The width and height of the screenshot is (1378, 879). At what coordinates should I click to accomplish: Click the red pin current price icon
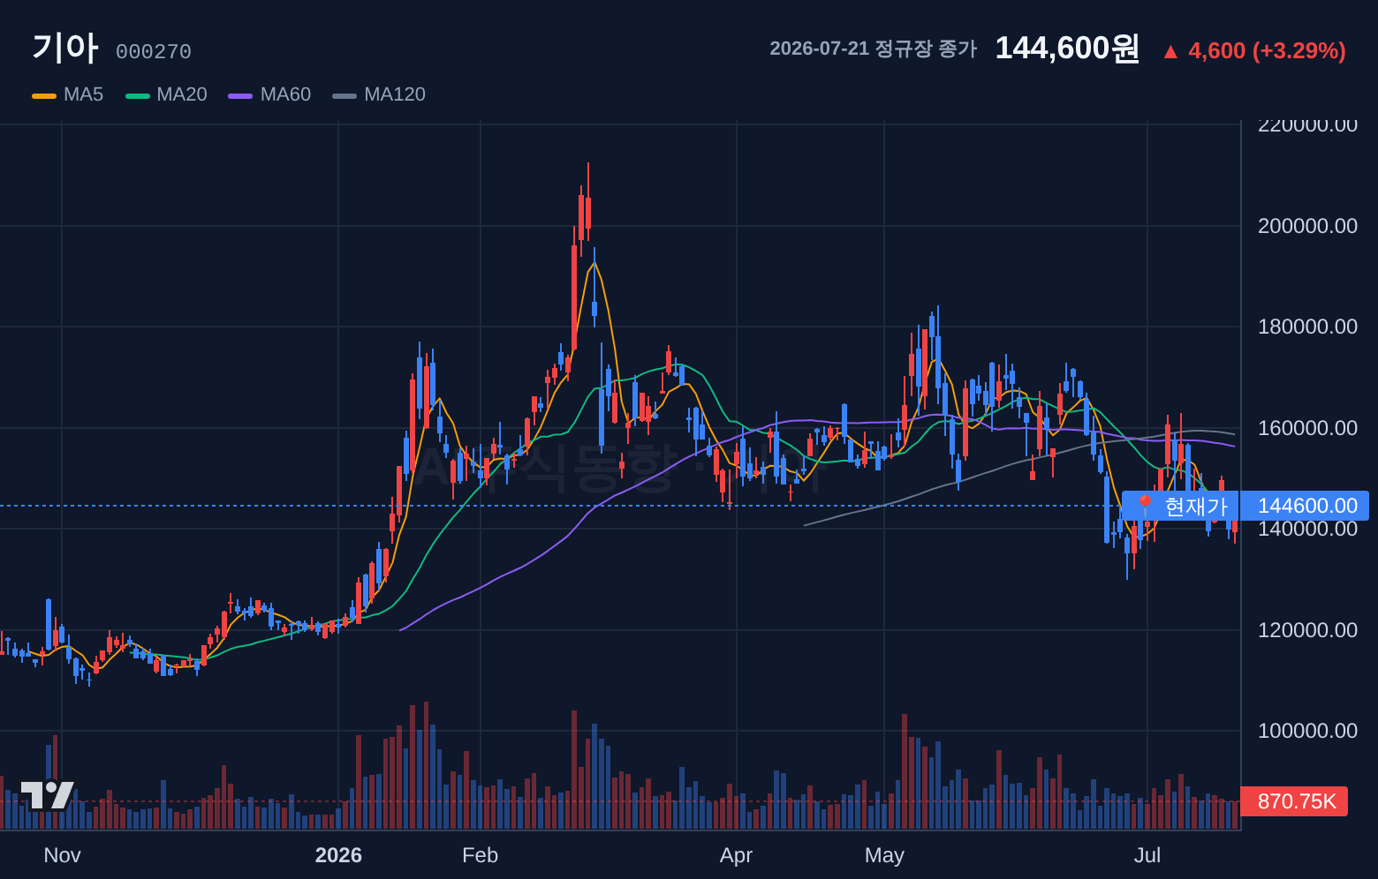pyautogui.click(x=1145, y=506)
